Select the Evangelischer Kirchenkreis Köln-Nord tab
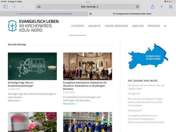 132,14
